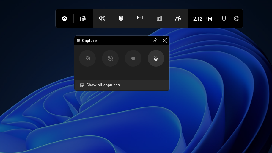Close the Capture widget

point(165,40)
